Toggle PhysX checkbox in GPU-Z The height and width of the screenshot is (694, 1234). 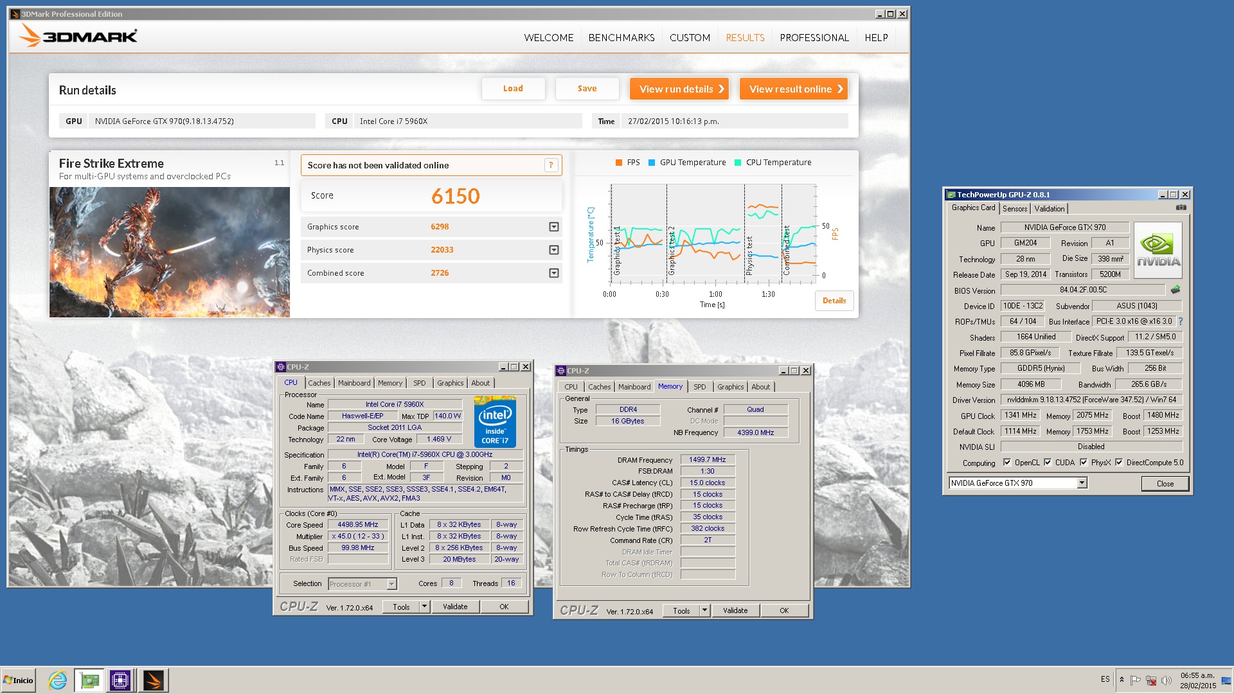click(1084, 462)
